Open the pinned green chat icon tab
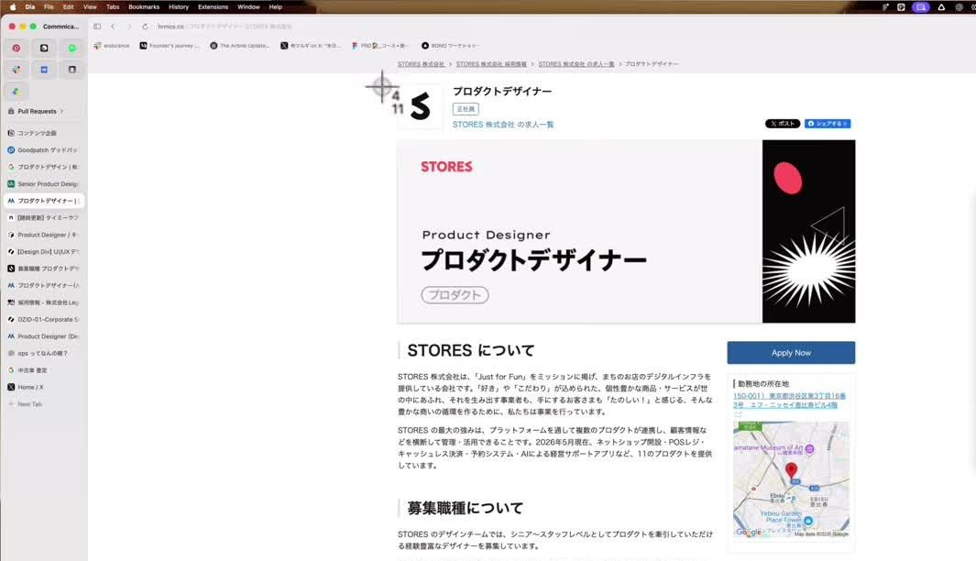Screen dimensions: 976x561 click(72, 48)
